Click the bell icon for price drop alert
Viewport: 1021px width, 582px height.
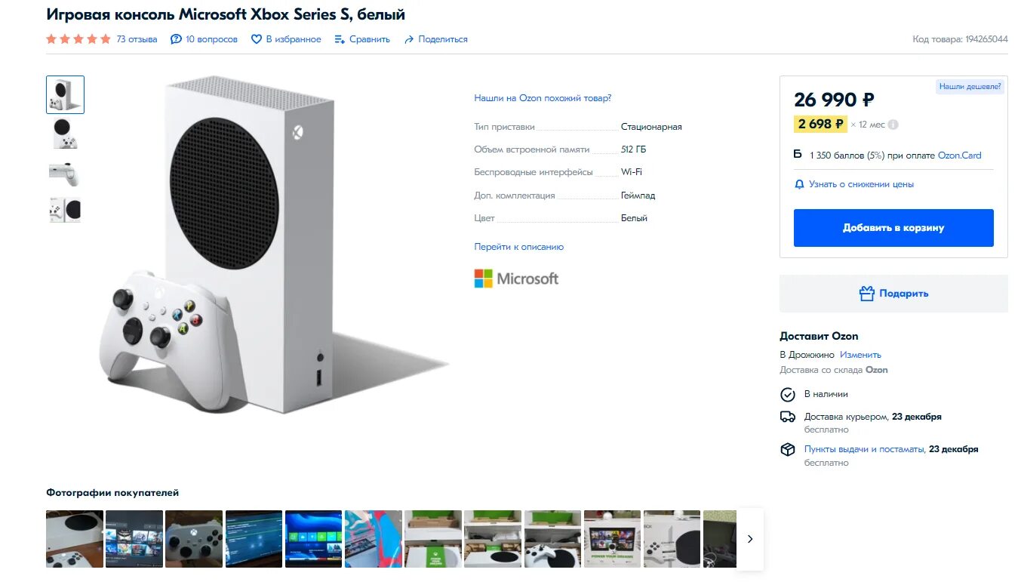coord(799,184)
